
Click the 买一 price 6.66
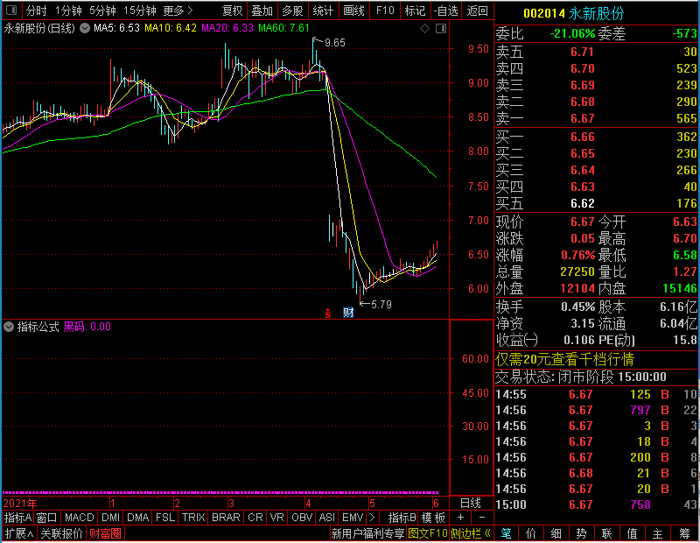point(583,137)
